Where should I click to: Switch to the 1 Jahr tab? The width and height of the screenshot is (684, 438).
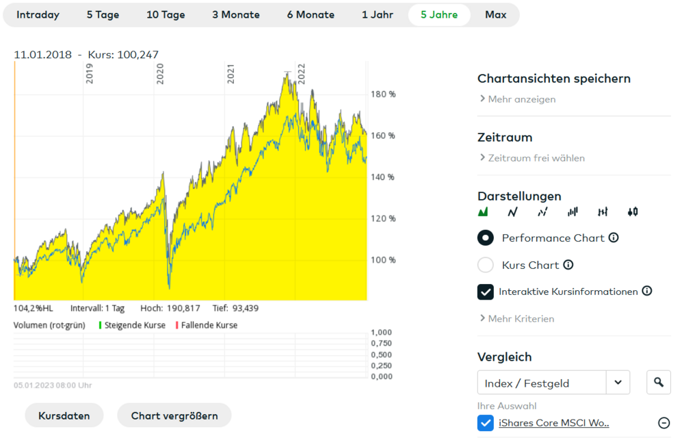[x=378, y=14]
